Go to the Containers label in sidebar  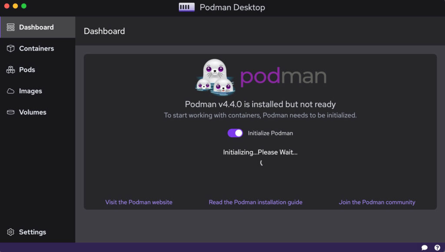[x=37, y=49]
